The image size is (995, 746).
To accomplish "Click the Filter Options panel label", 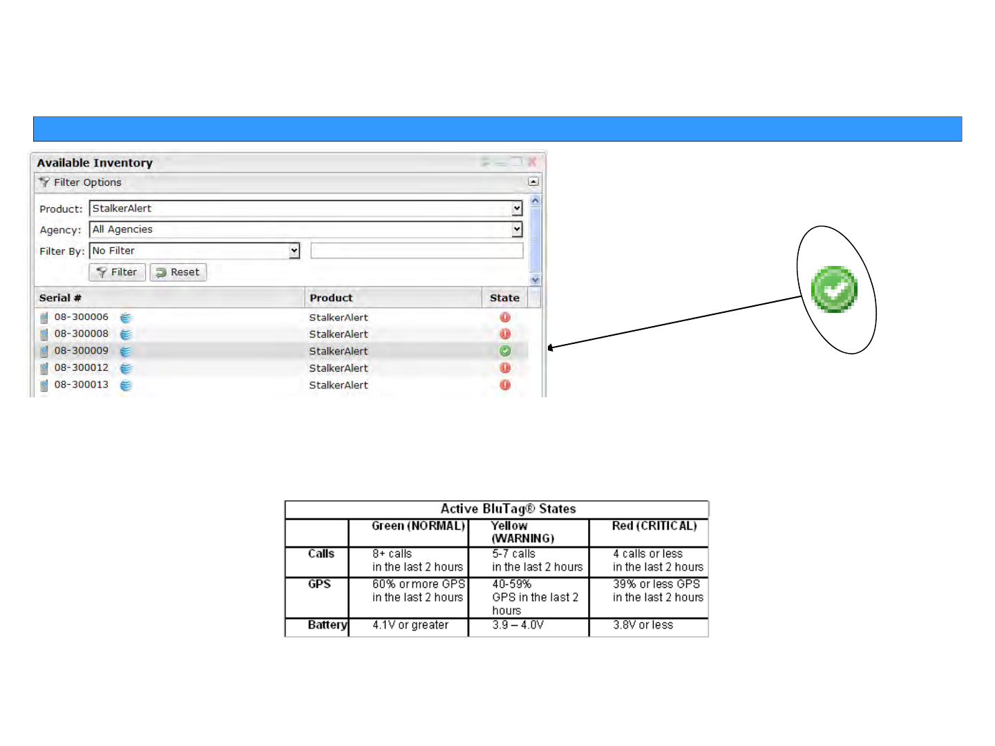I will click(88, 182).
